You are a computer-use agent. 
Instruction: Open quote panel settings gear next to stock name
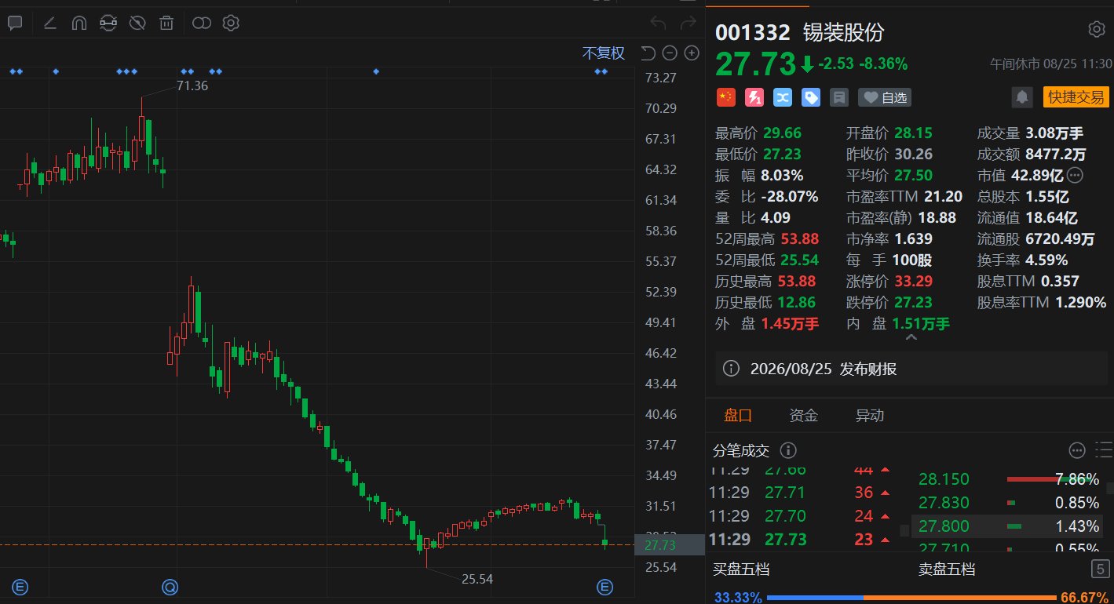click(1097, 30)
